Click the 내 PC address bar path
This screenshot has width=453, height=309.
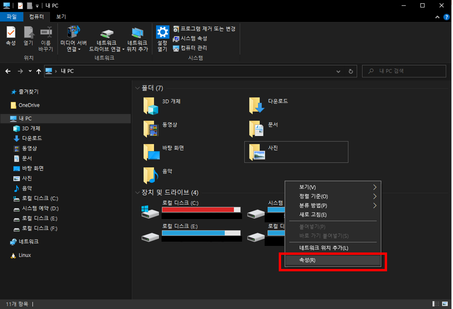point(67,71)
